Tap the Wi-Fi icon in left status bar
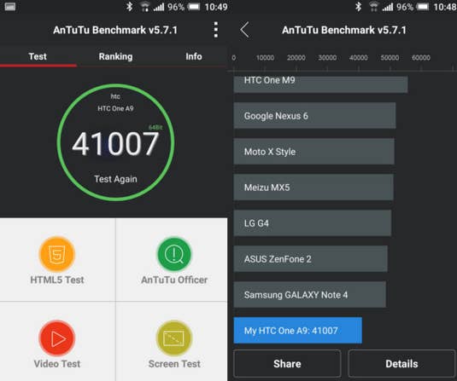Image resolution: width=457 pixels, height=381 pixels. pos(145,7)
